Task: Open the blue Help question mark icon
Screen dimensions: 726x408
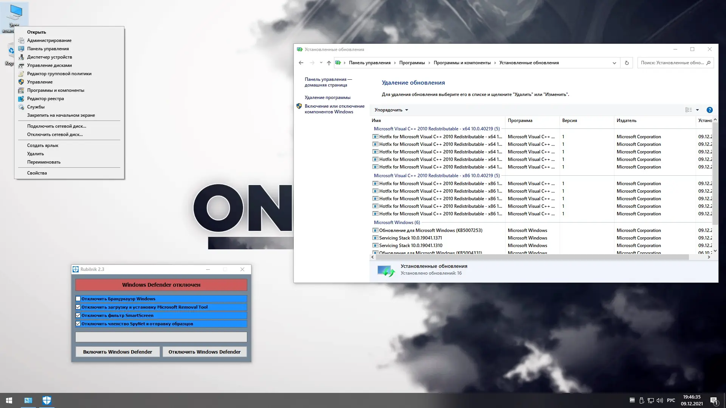Action: [709, 110]
